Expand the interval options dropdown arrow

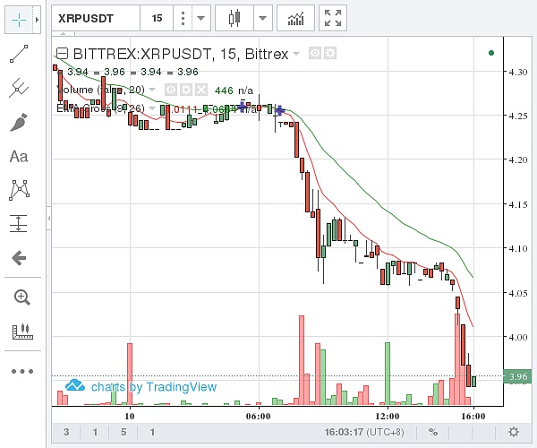[x=201, y=17]
